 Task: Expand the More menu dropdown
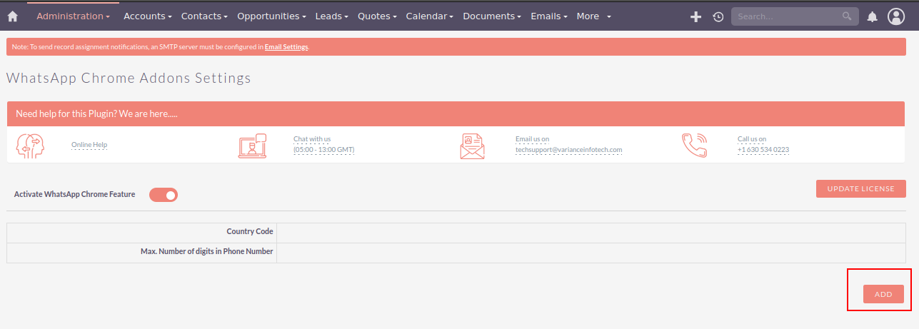(593, 16)
